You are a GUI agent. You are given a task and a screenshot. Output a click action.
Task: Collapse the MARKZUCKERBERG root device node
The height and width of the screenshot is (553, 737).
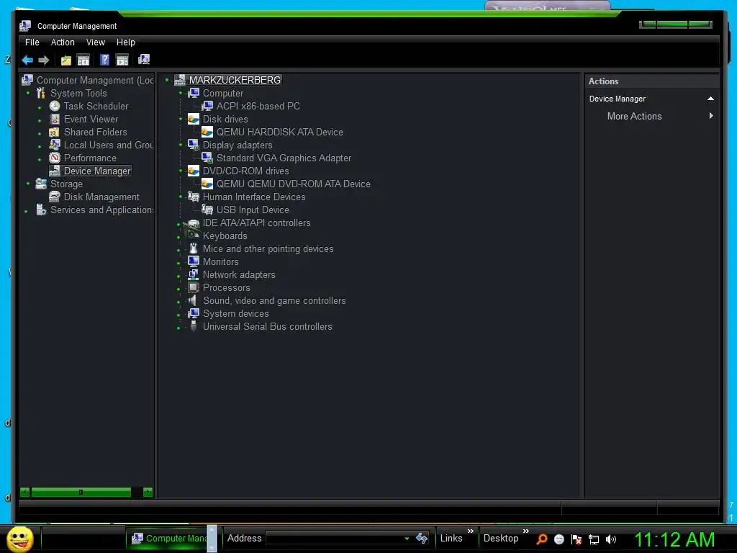[x=167, y=80]
